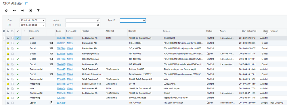Viewport: 287px width, 105px height.
Task: Click task clipboard icon in Uppgift row
Action: pyautogui.click(x=51, y=103)
